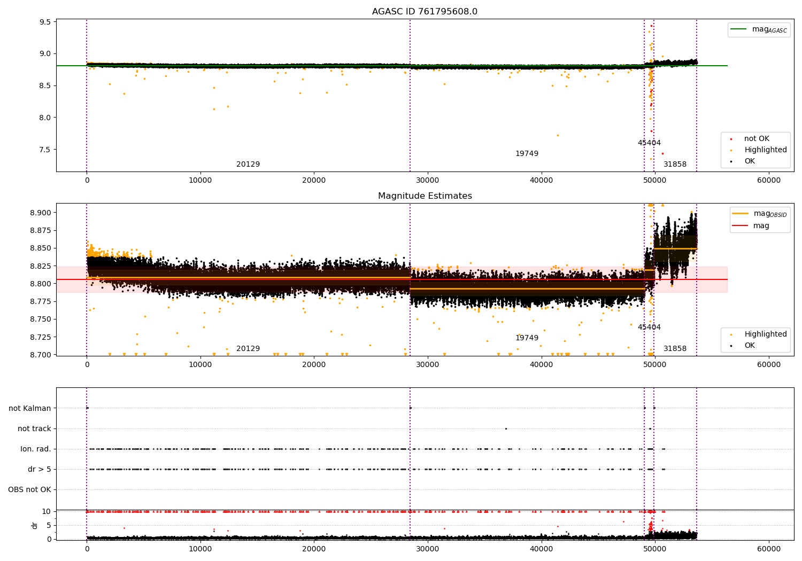
Task: Click y-tick 8.750 on Magnitude Estimates plot
Action: (x=41, y=320)
